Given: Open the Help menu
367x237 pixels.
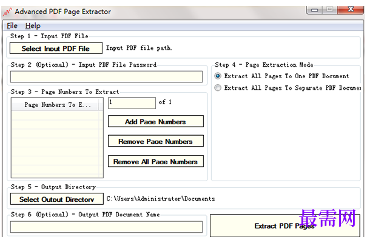Looking at the screenshot, I should click(x=33, y=25).
